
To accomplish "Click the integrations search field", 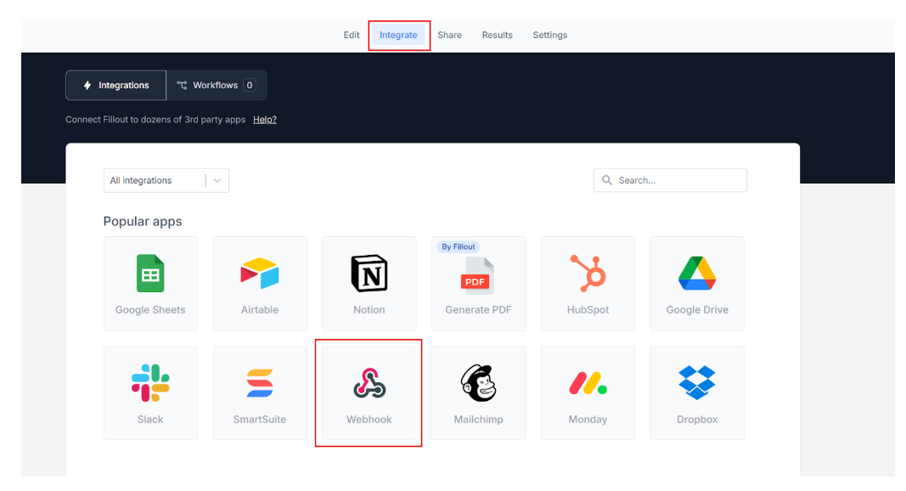I will click(670, 180).
